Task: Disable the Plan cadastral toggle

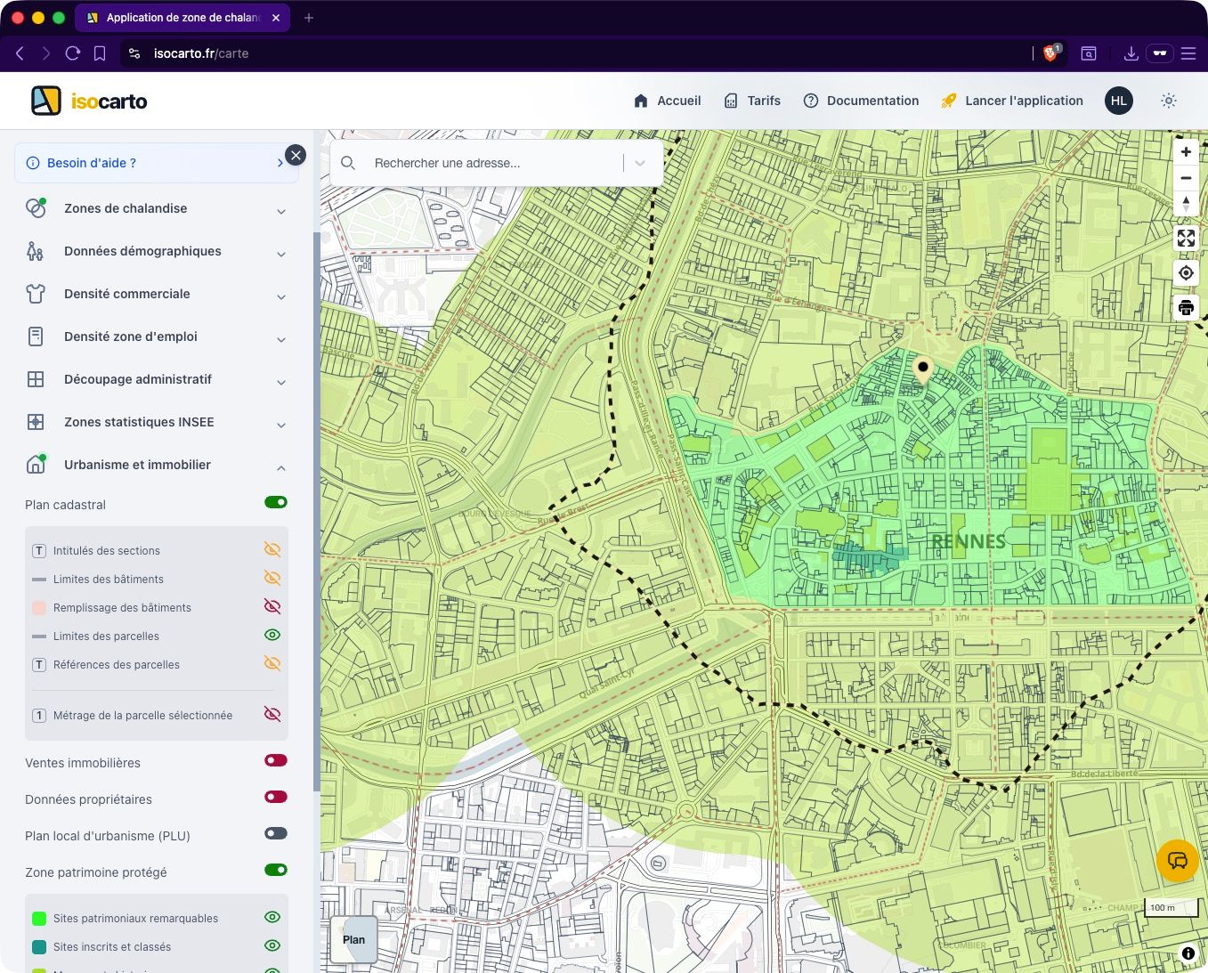Action: 276,502
